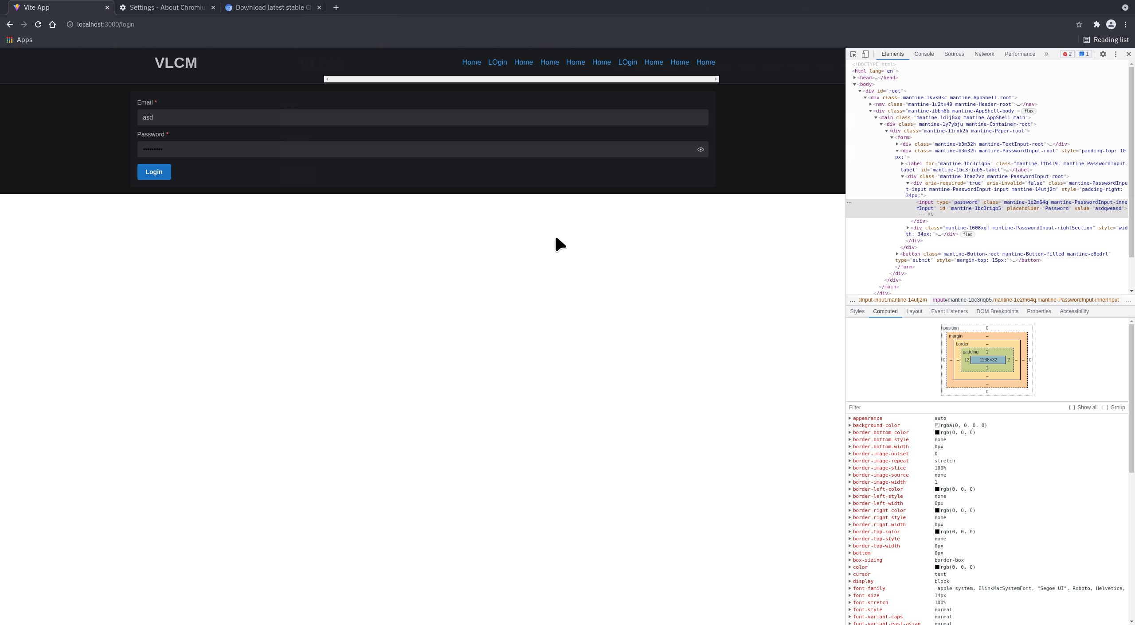Open the Apps shortcut in bookmarks bar
Image resolution: width=1135 pixels, height=625 pixels.
tap(20, 40)
